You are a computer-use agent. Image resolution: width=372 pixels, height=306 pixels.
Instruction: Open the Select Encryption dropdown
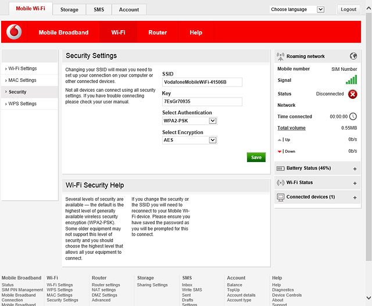tap(213, 141)
